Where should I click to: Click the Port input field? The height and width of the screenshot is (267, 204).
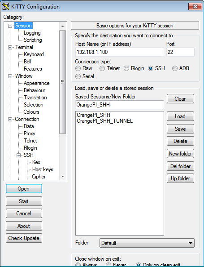[180, 52]
